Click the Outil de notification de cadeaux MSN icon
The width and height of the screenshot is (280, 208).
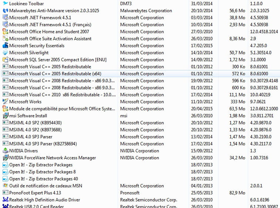(5, 186)
